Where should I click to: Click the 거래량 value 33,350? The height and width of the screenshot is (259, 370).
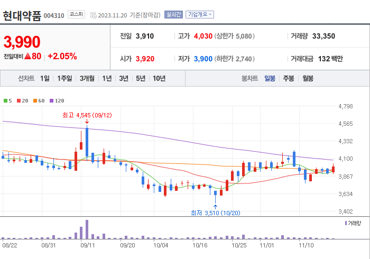click(x=323, y=36)
